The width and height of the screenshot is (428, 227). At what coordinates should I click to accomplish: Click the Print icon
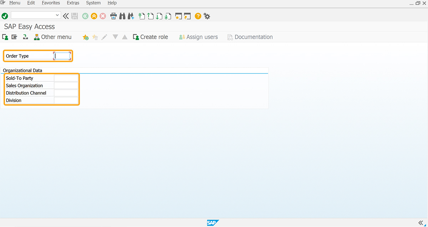113,16
